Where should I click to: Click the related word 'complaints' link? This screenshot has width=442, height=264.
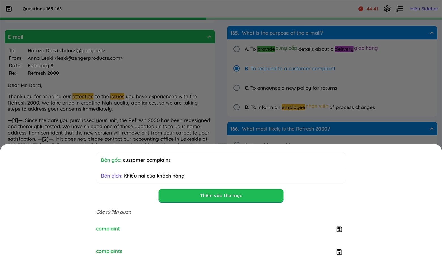[x=109, y=251]
